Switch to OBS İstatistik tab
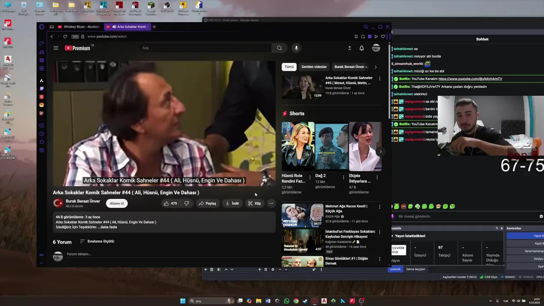The width and height of the screenshot is (544, 306). [395, 269]
